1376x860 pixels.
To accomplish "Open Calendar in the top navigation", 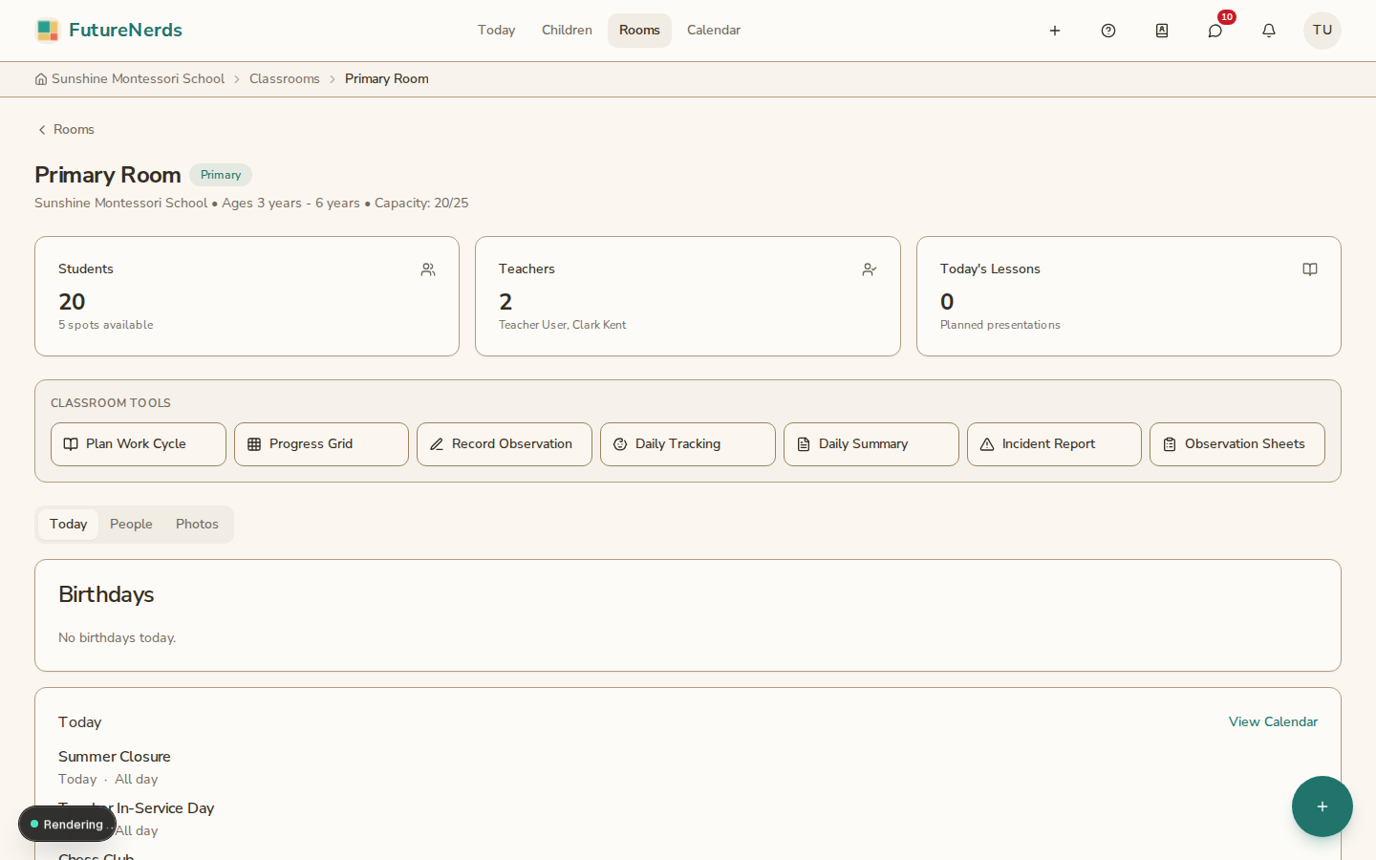I will click(x=714, y=31).
